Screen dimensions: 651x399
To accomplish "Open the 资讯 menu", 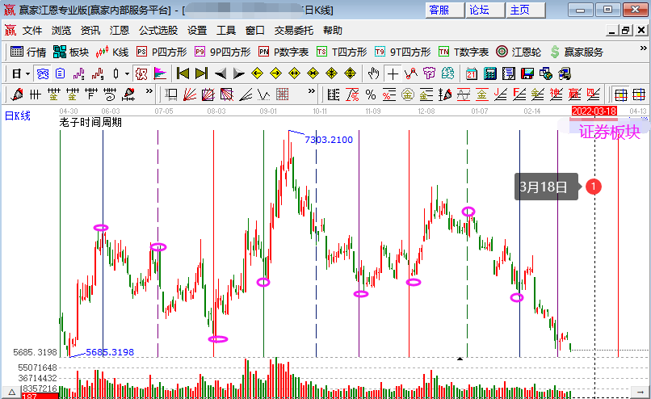I will (90, 31).
